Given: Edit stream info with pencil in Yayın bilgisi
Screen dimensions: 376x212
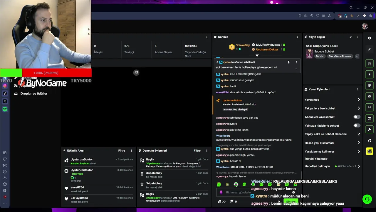Looking at the screenshot, I should click(350, 37).
